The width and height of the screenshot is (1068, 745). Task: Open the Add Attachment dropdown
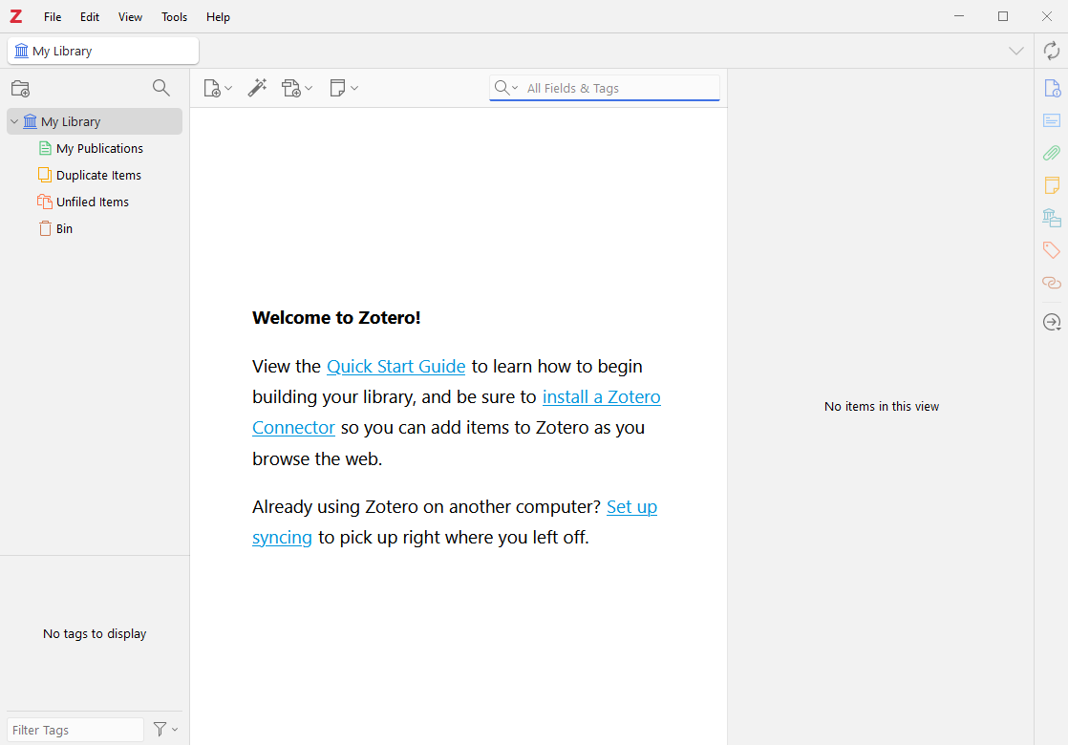pyautogui.click(x=296, y=88)
